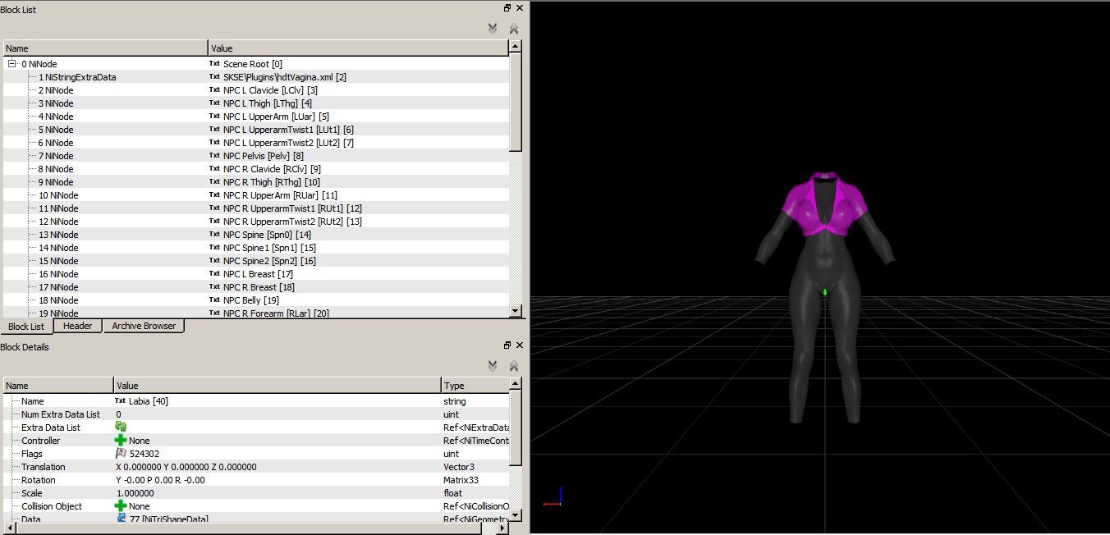
Task: Select the 13 NiNode block row
Action: pyautogui.click(x=256, y=235)
